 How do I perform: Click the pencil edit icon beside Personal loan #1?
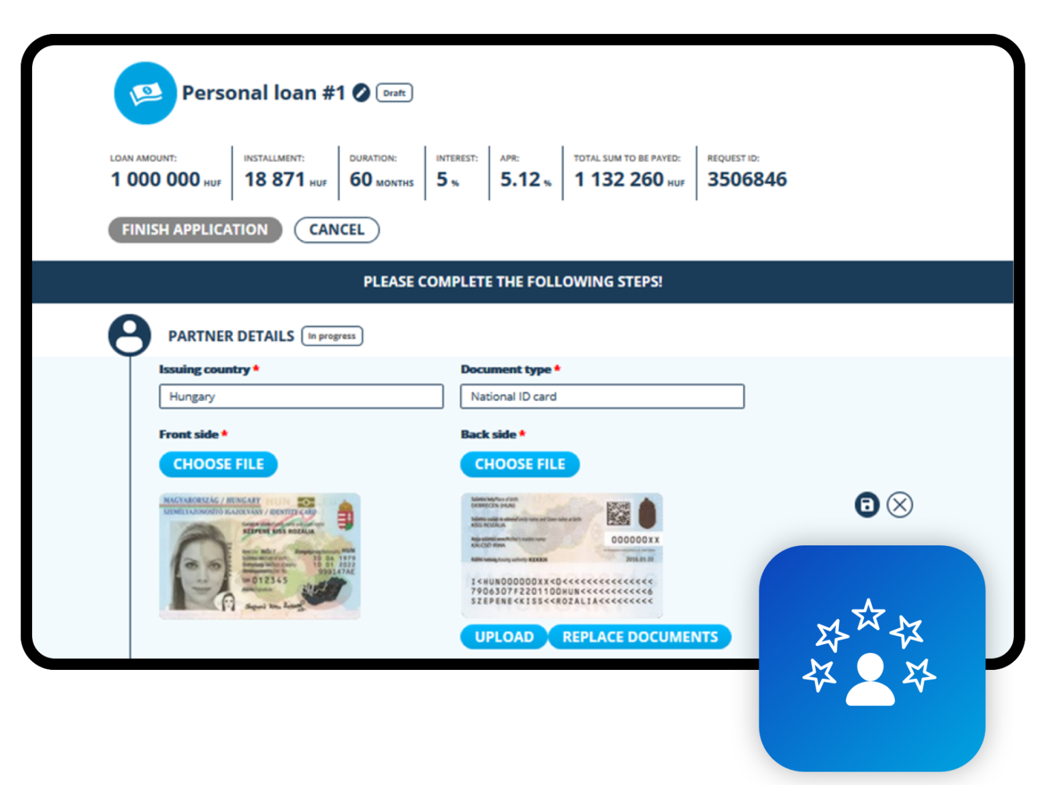click(x=361, y=93)
